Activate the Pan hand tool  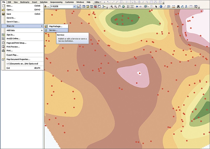119,7
